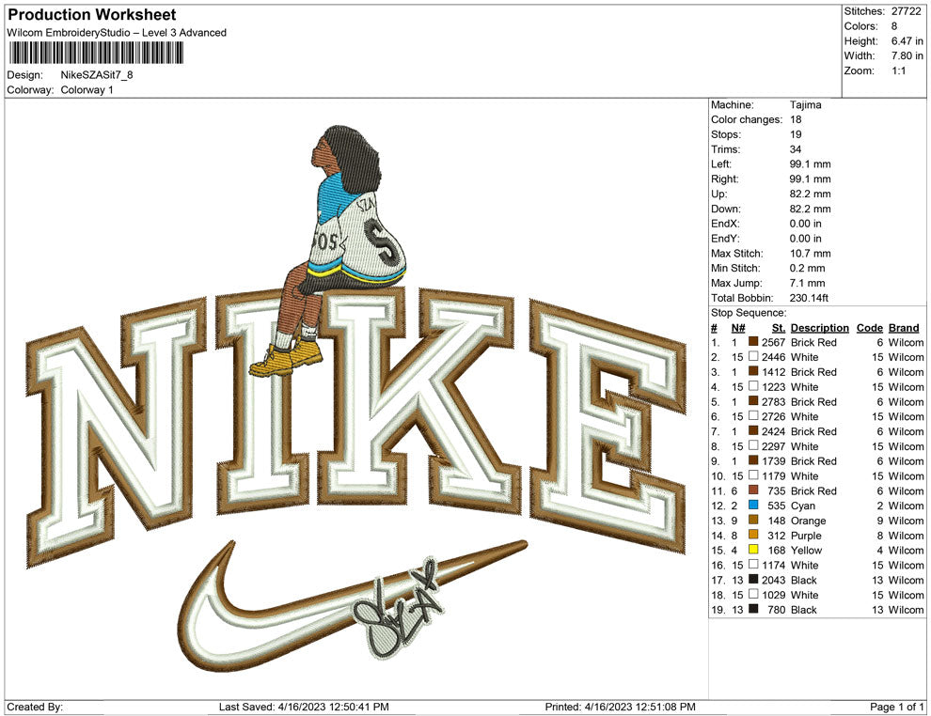The image size is (931, 716).
Task: Click the SZA signature on the swoosh
Action: click(x=399, y=611)
